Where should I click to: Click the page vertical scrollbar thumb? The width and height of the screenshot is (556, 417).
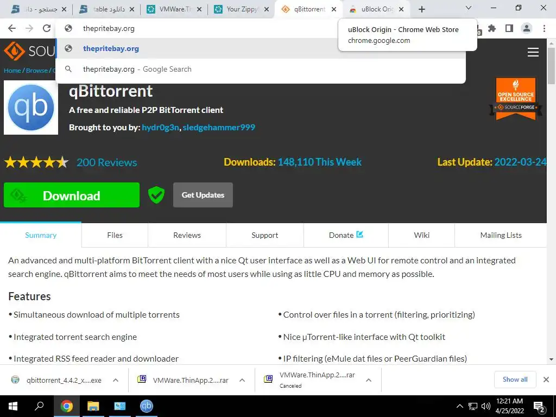click(551, 66)
